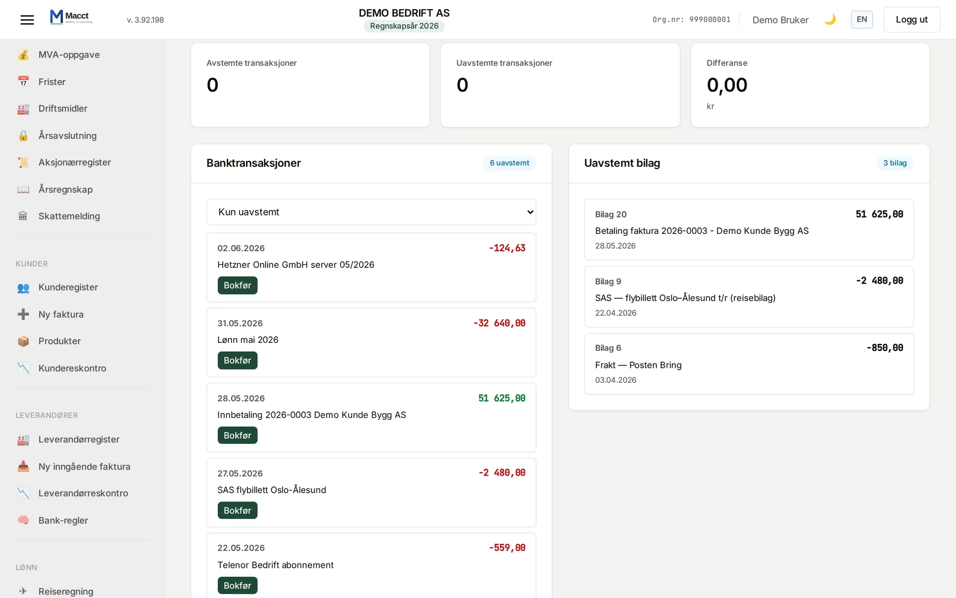This screenshot has width=956, height=598.
Task: Click the Org.nr 999000001 text
Action: pos(692,20)
